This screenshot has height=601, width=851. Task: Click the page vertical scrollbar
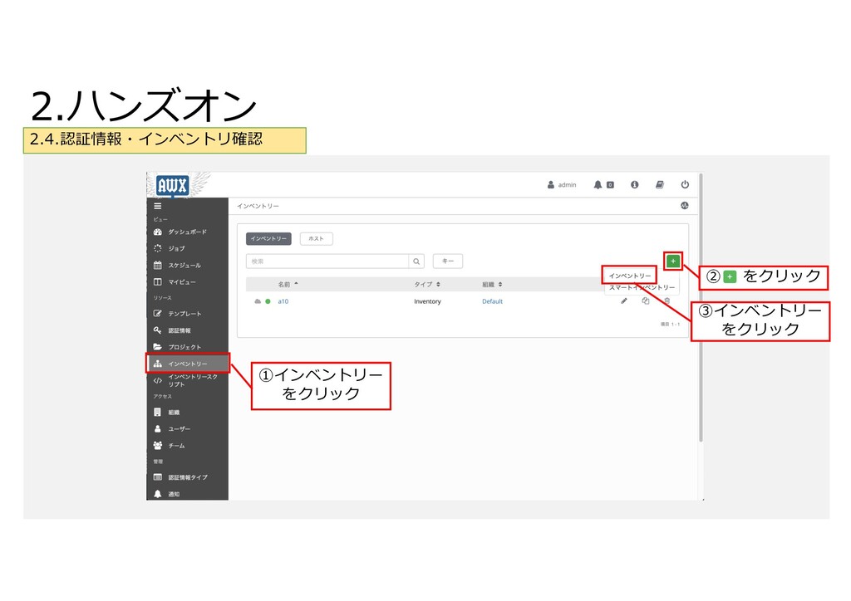(x=701, y=308)
